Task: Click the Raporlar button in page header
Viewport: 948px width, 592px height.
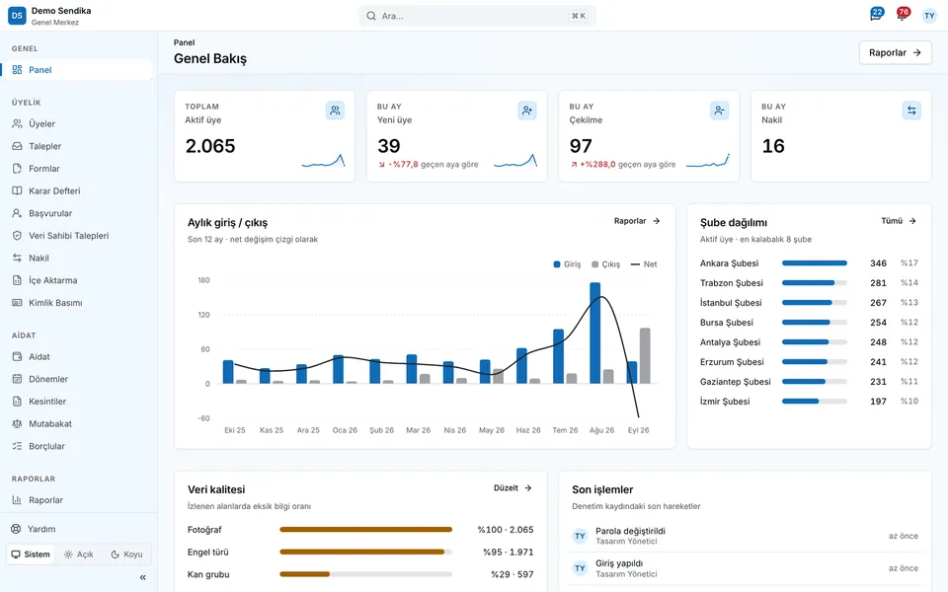Action: pyautogui.click(x=896, y=52)
